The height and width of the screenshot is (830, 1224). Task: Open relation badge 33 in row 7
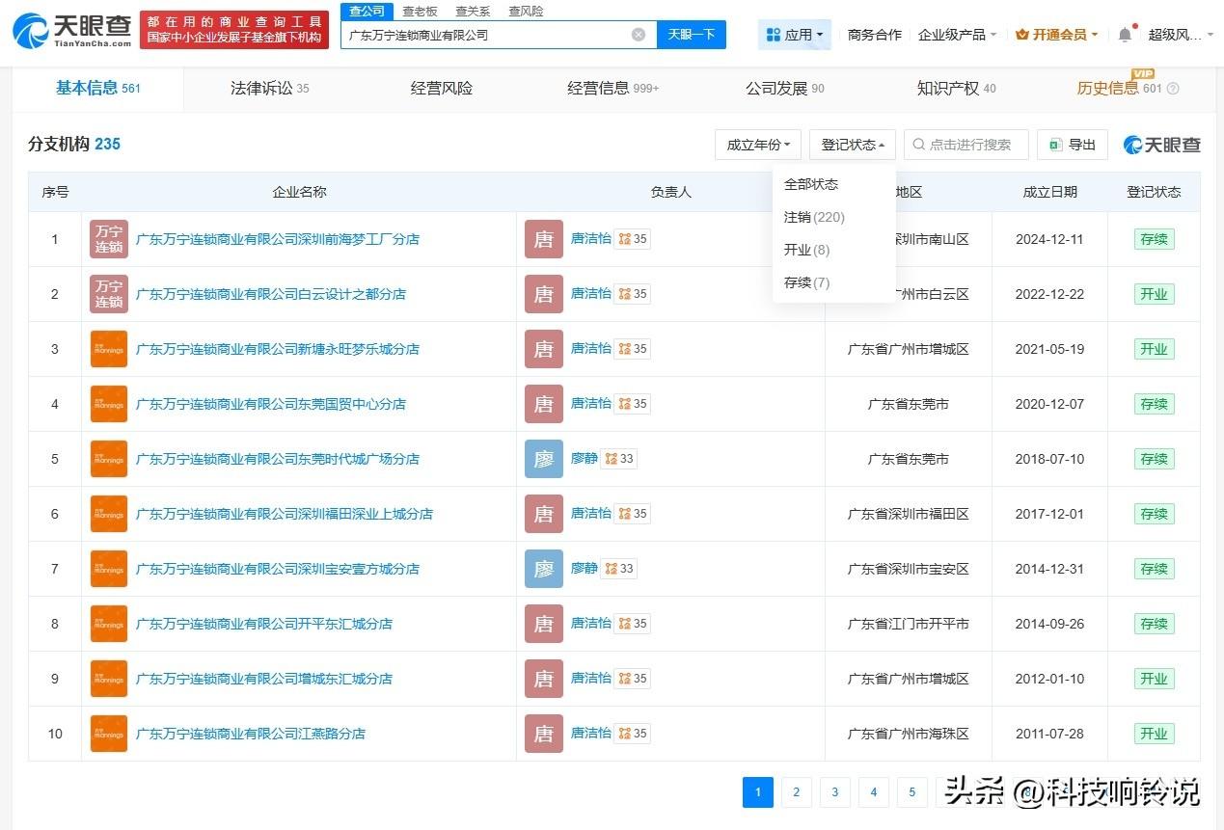click(x=619, y=569)
